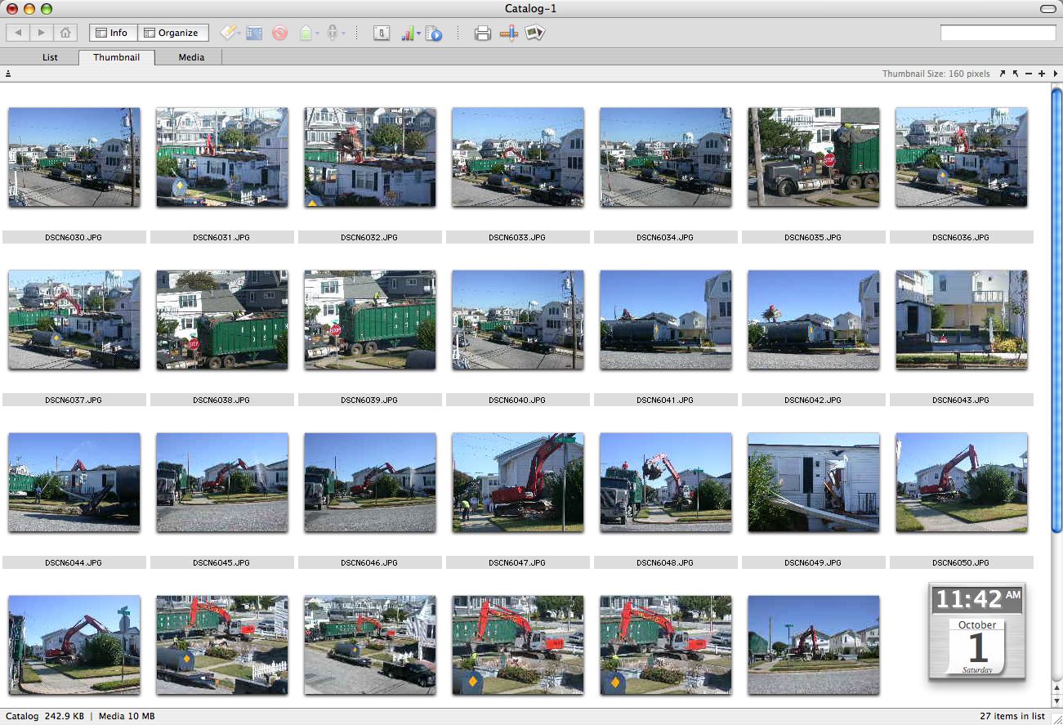
Task: Click the search field in the toolbar
Action: (998, 33)
